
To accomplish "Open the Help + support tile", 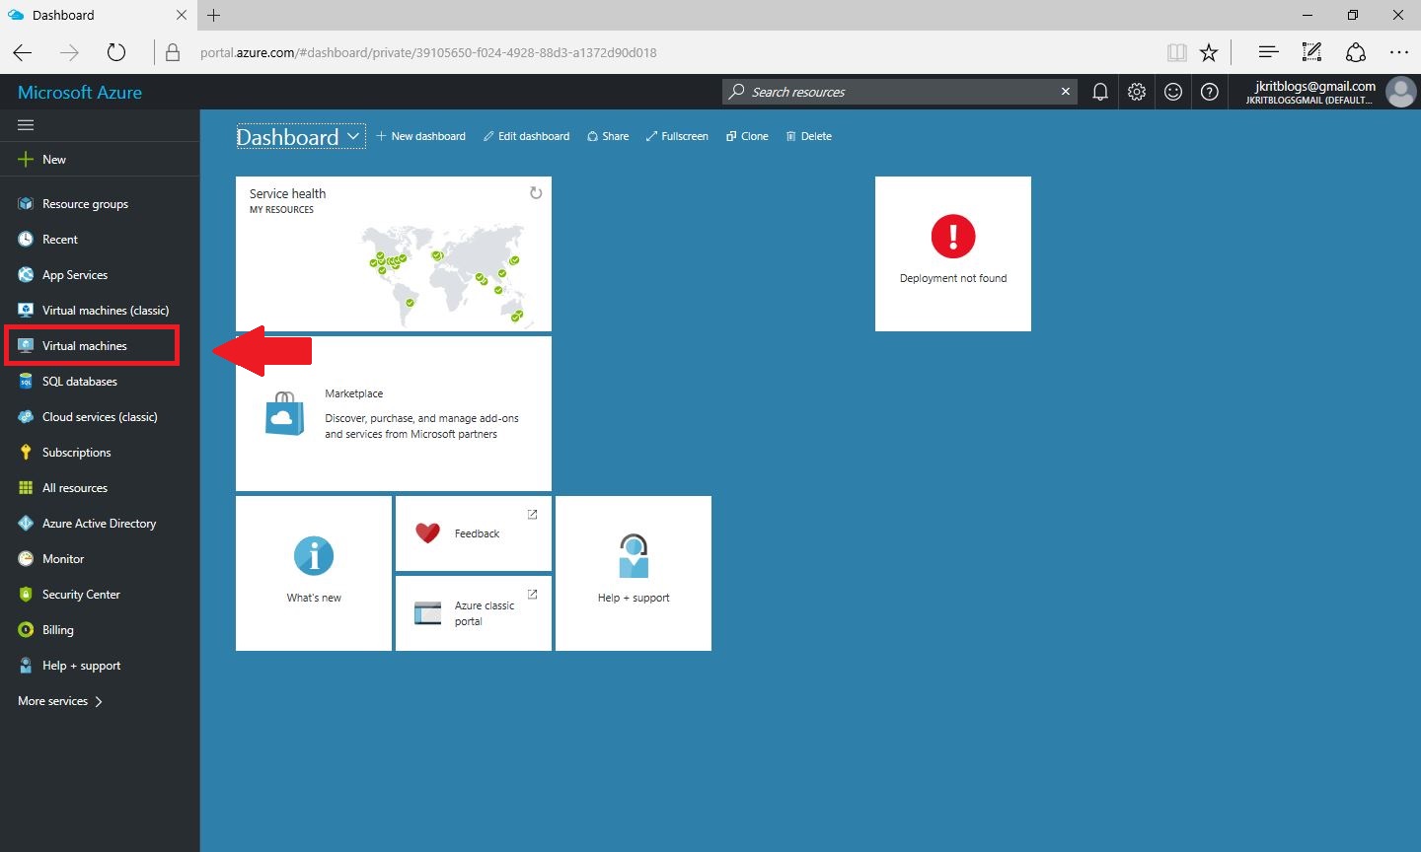I will (x=634, y=573).
